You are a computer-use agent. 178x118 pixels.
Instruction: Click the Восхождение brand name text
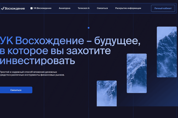tap(15, 9)
